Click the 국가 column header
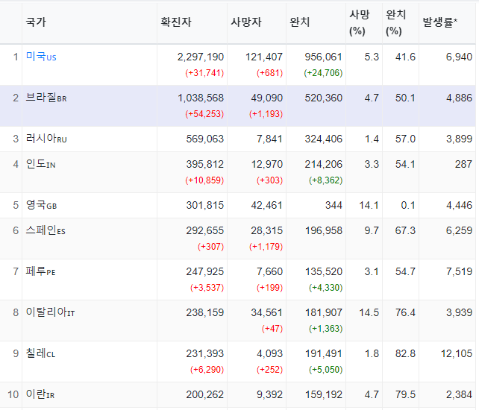Viewport: 479px width, 410px height. click(x=36, y=22)
